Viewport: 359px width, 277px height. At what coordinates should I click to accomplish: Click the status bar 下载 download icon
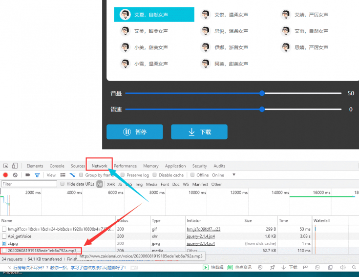[x=289, y=267]
